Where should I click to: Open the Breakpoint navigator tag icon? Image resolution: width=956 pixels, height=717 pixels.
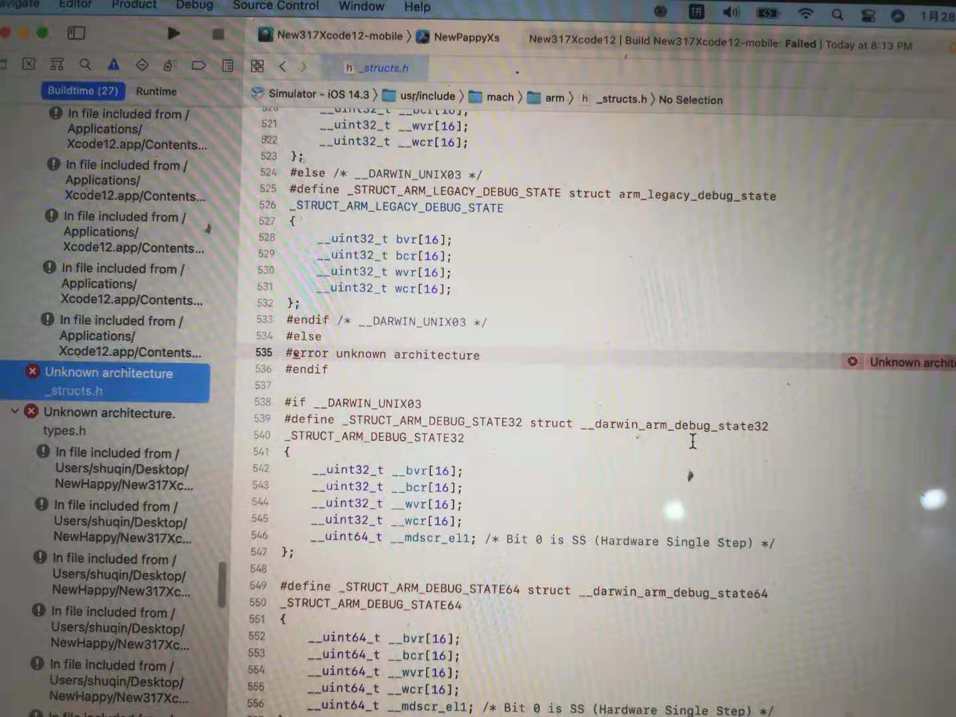[199, 65]
